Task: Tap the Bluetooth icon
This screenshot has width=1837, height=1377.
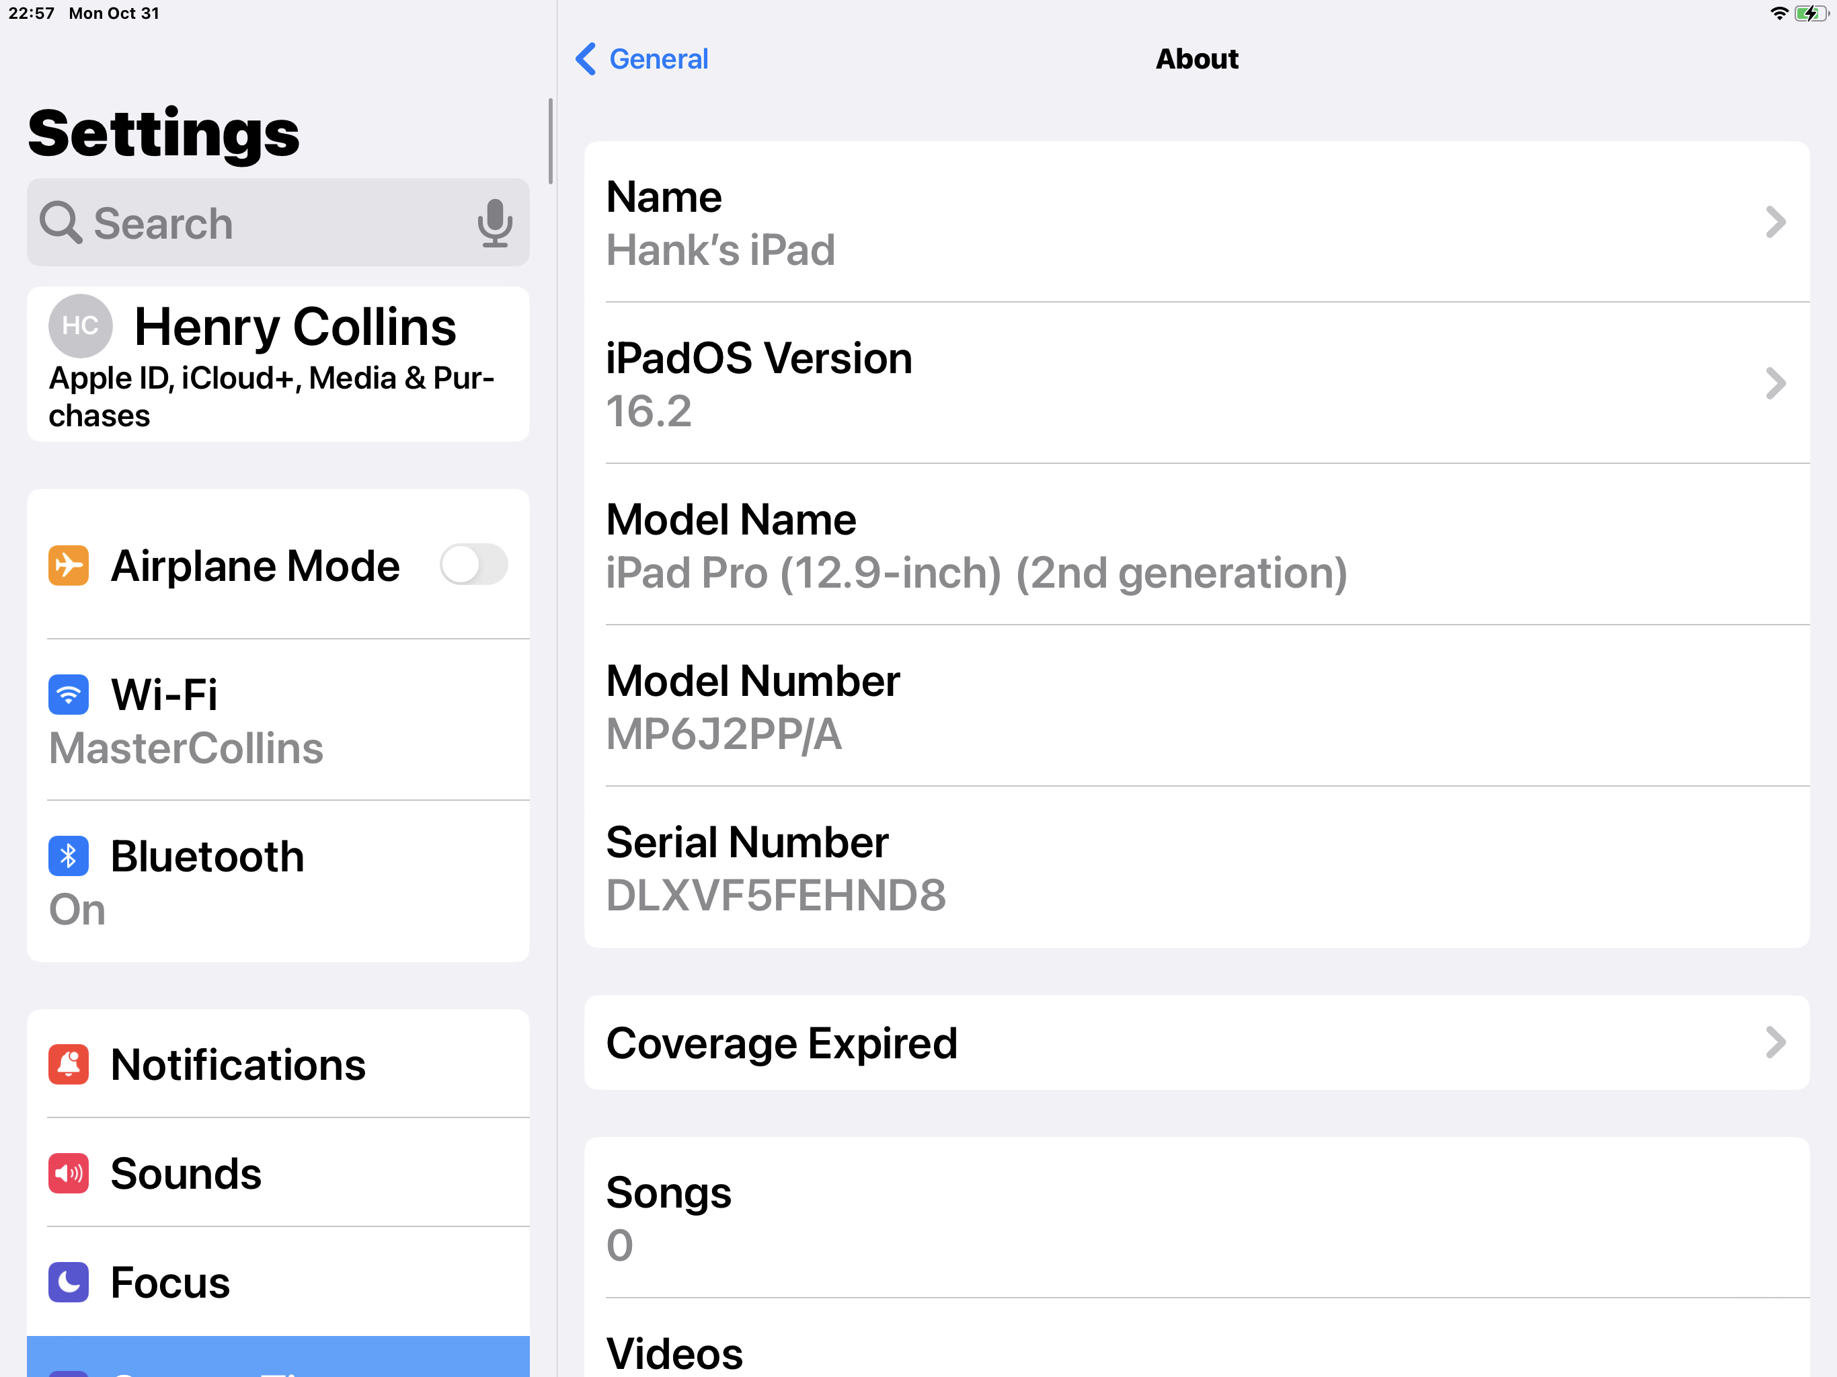Action: coord(68,855)
